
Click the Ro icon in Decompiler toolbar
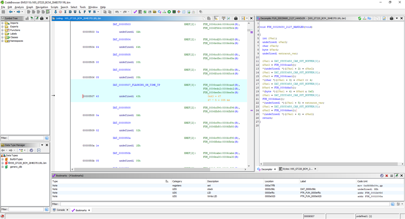pyautogui.click(x=369, y=18)
